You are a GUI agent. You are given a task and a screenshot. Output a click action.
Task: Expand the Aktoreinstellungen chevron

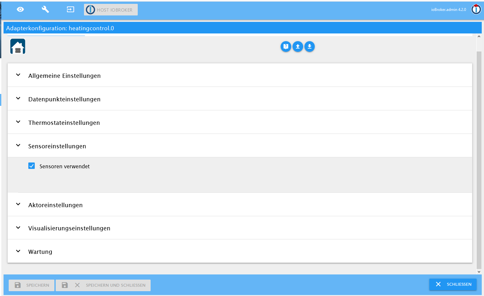[18, 204]
